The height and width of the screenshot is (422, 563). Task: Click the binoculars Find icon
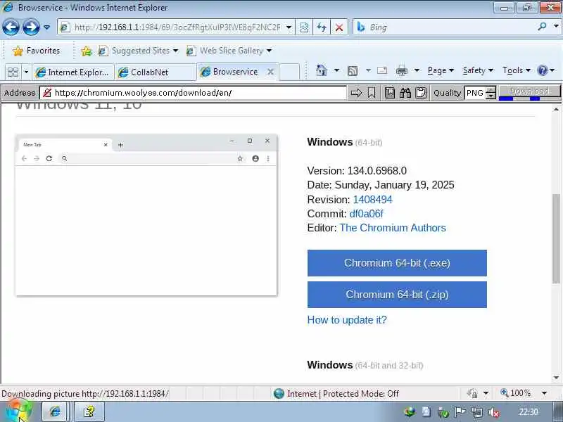point(405,93)
